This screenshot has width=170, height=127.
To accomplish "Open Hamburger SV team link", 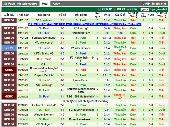I will coord(81,33).
